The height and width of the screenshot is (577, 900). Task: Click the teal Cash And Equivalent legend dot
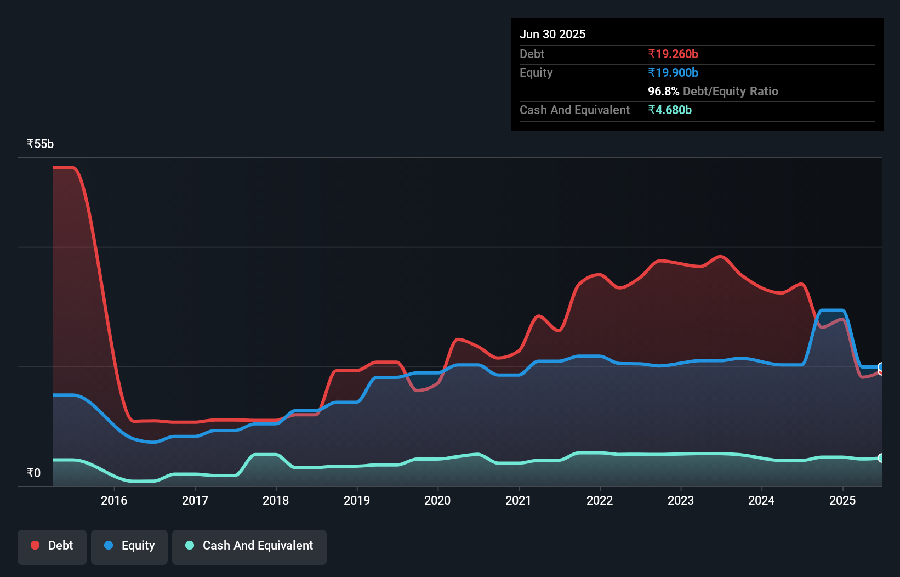189,546
